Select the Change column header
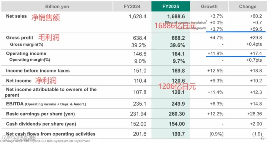This screenshot has height=143, width=271. tap(248, 6)
